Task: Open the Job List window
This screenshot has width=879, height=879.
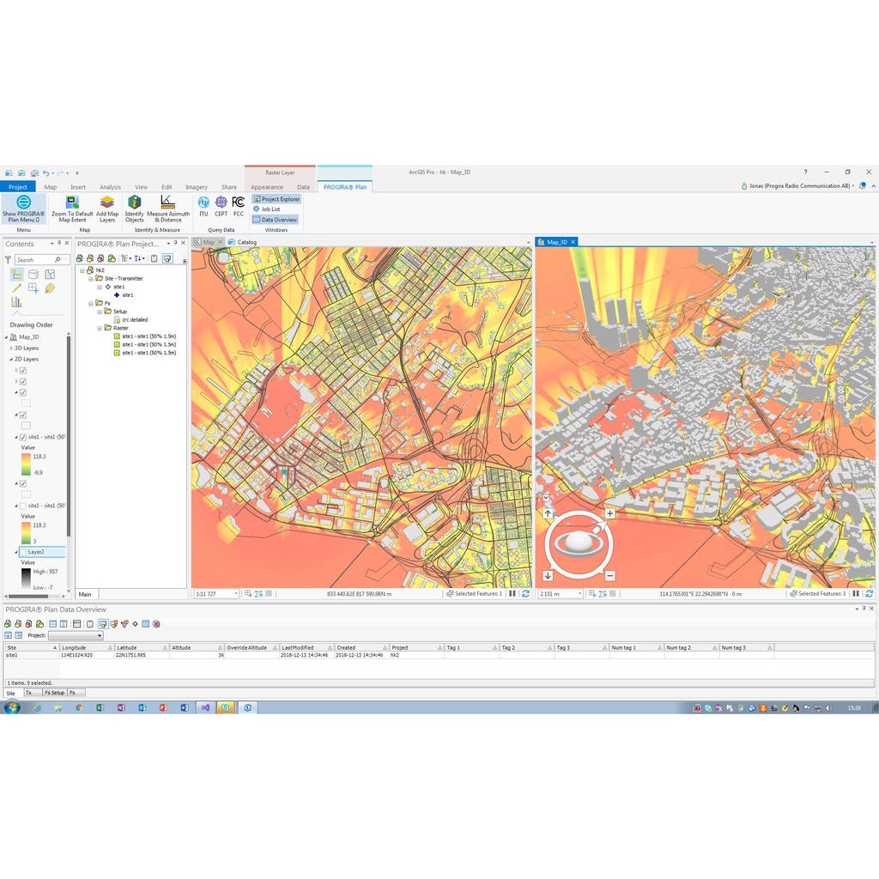Action: point(270,209)
